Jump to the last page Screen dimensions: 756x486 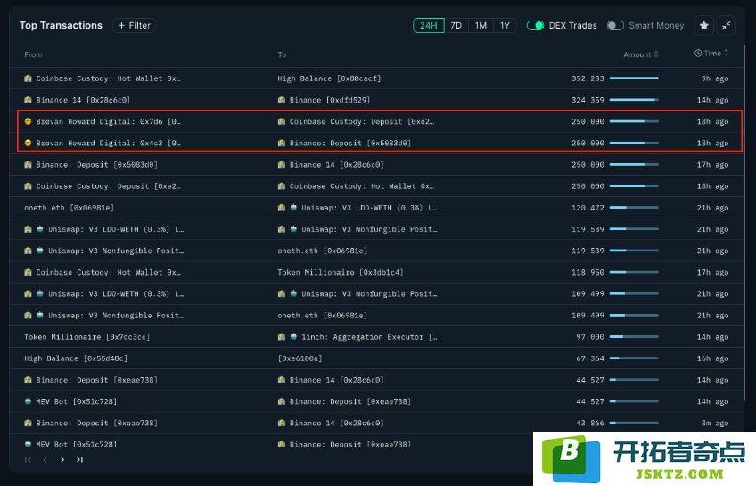[79, 459]
